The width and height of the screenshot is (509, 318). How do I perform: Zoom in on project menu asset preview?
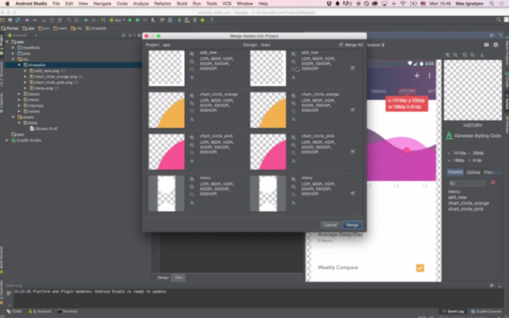[192, 179]
